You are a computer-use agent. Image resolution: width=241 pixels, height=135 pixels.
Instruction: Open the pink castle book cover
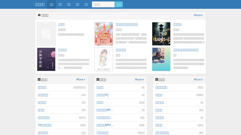(x=104, y=34)
